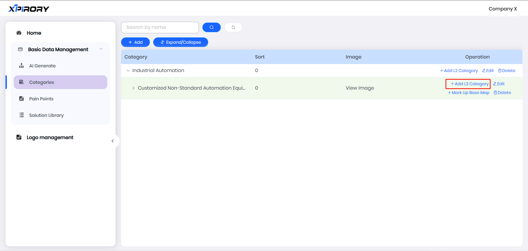Image resolution: width=528 pixels, height=251 pixels.
Task: Collapse the sidebar with the arrow handle
Action: (113, 141)
